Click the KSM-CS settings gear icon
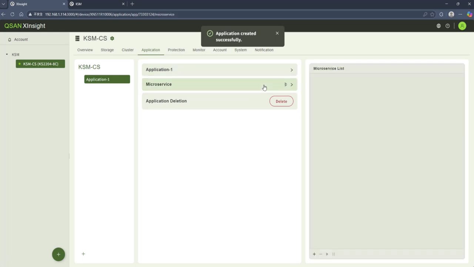The height and width of the screenshot is (267, 474). point(112,39)
